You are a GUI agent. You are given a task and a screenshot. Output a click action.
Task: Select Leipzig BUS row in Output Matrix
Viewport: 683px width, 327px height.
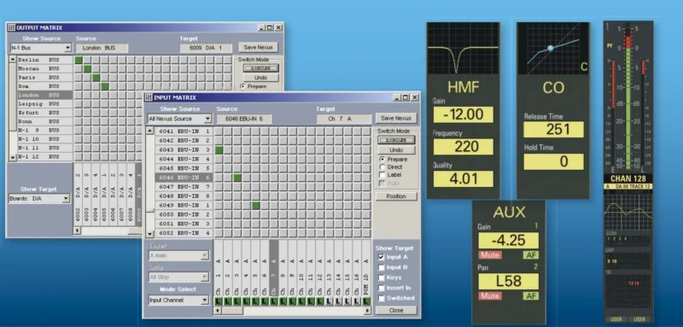tap(45, 104)
